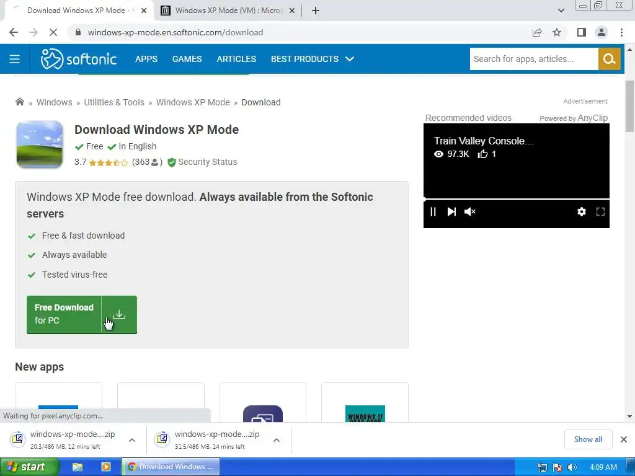Click the taskbar clock 4:09 AM
The image size is (635, 476).
tap(603, 467)
